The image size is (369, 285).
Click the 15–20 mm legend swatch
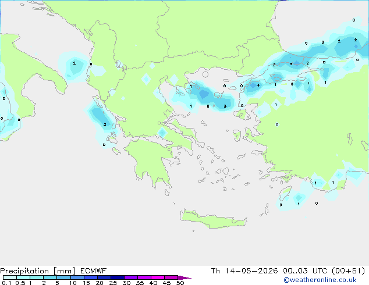pos(90,277)
